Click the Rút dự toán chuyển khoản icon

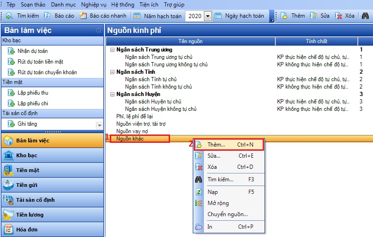click(11, 72)
